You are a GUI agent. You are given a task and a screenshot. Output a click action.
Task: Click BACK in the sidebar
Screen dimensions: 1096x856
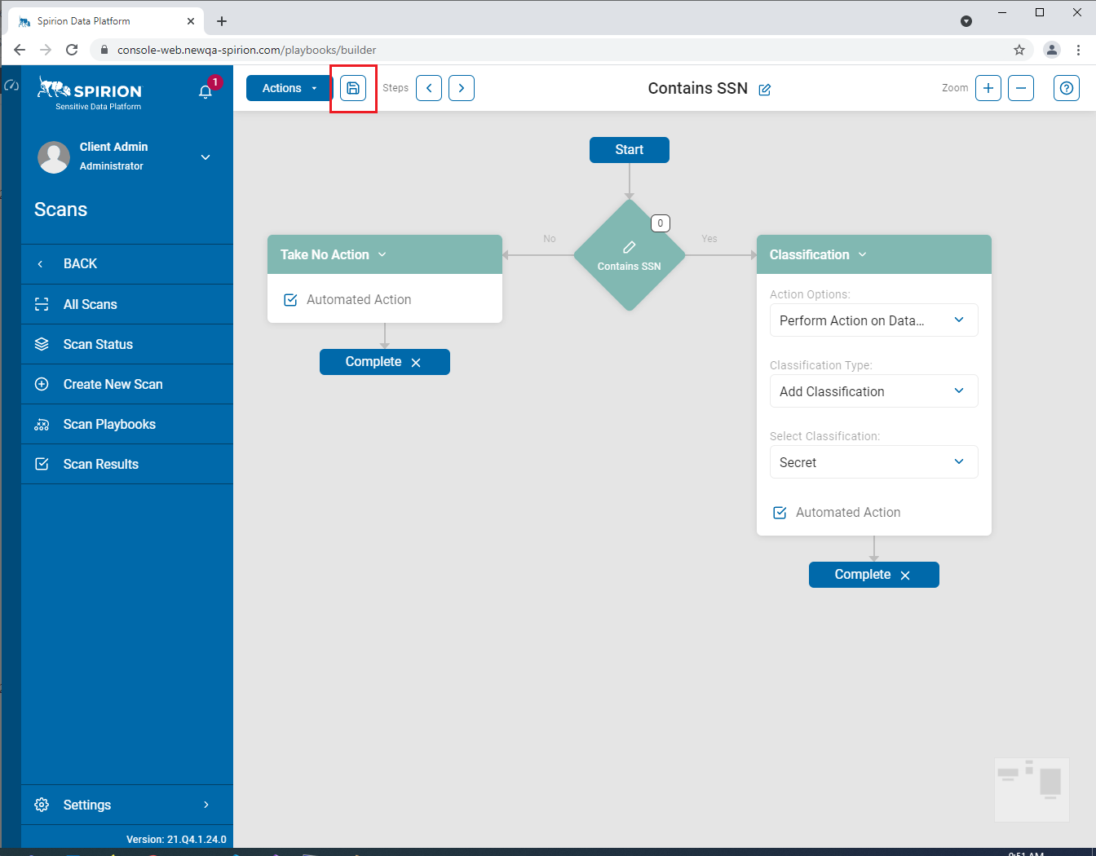127,264
